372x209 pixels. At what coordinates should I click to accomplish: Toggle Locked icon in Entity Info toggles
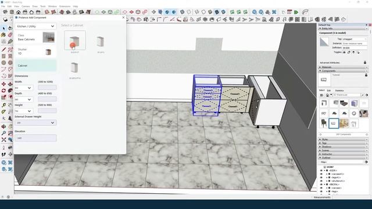click(349, 52)
